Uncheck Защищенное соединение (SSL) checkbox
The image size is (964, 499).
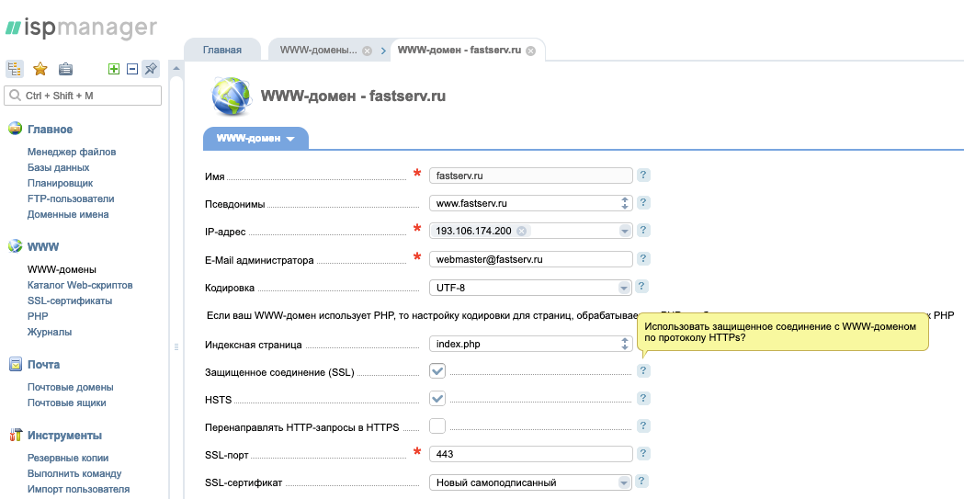pos(437,370)
